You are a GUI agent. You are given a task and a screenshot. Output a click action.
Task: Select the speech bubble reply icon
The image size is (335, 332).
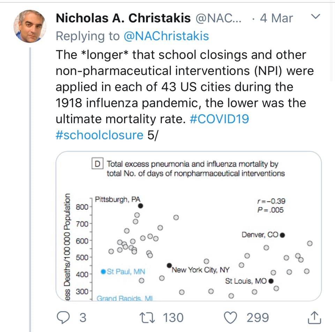[64, 317]
